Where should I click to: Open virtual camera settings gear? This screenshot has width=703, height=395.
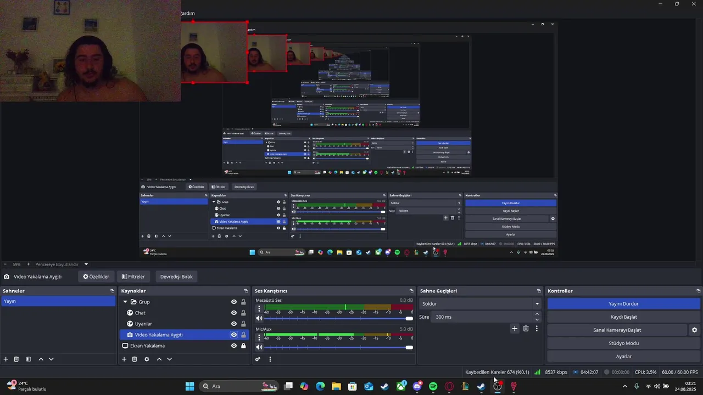694,330
